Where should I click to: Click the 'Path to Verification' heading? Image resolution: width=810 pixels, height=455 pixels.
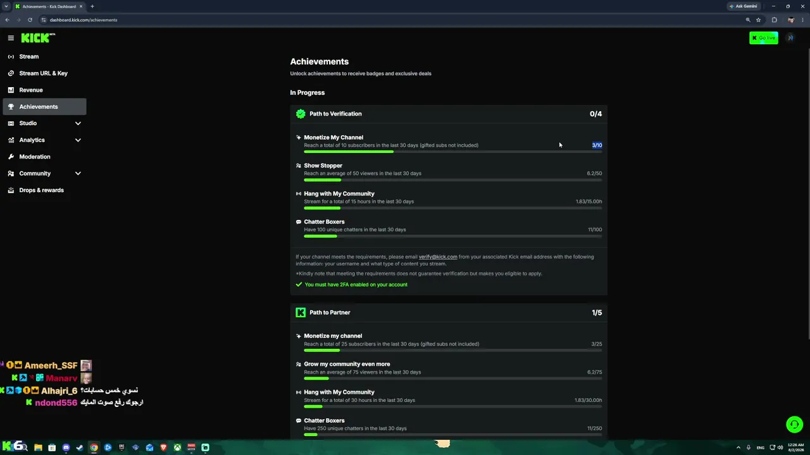335,114
